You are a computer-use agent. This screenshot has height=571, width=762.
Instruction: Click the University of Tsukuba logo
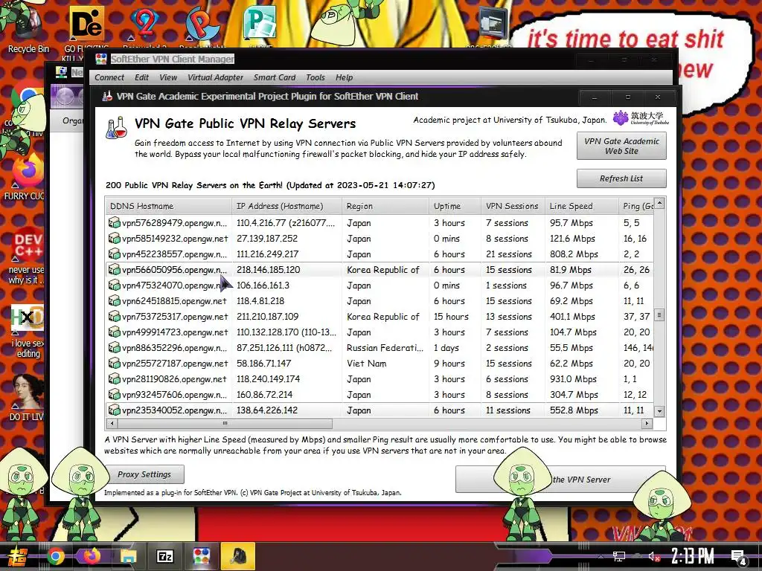641,117
